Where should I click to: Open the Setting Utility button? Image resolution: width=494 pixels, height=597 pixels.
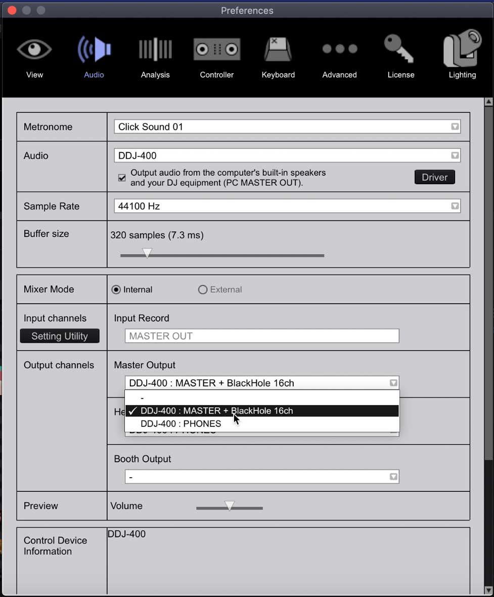coord(60,336)
